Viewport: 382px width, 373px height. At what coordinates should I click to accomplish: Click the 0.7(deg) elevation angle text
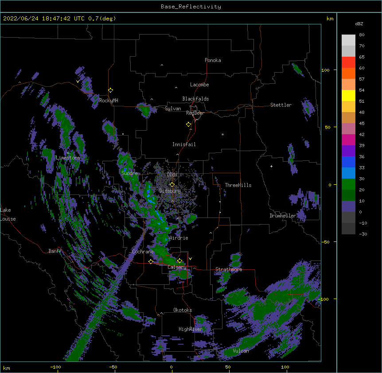pos(102,19)
